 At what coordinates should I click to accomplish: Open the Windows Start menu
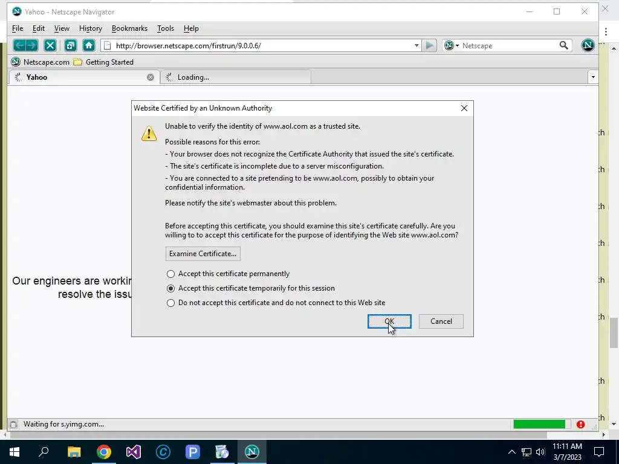click(15, 452)
